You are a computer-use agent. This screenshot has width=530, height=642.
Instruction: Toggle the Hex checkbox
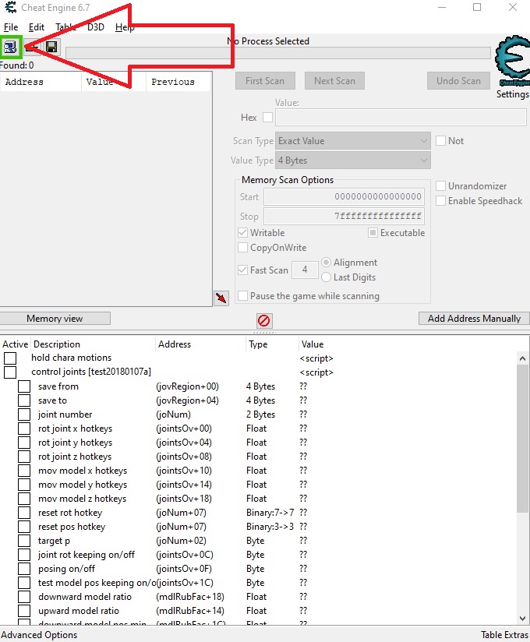pyautogui.click(x=267, y=118)
